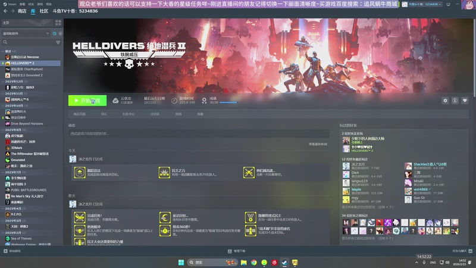Click the play time clock icon

(x=174, y=101)
